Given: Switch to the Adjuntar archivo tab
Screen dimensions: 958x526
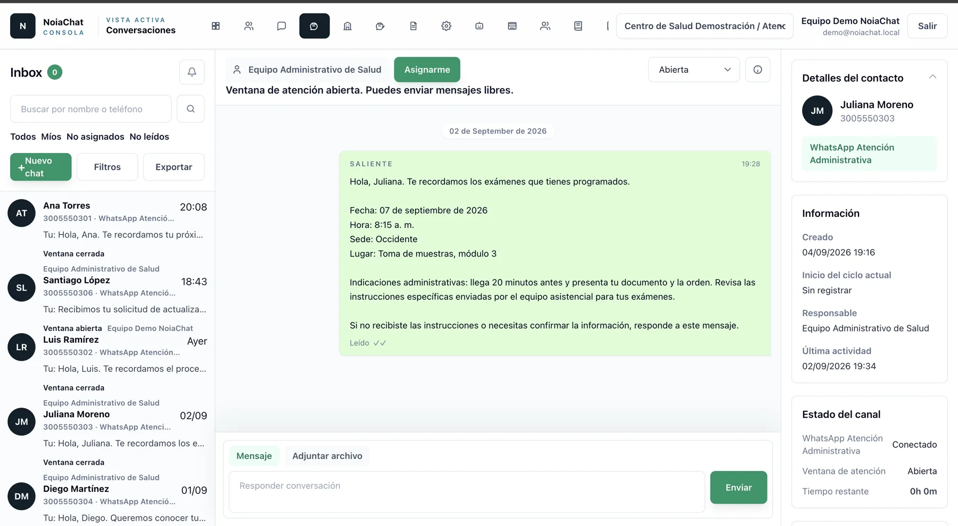Looking at the screenshot, I should pos(327,456).
